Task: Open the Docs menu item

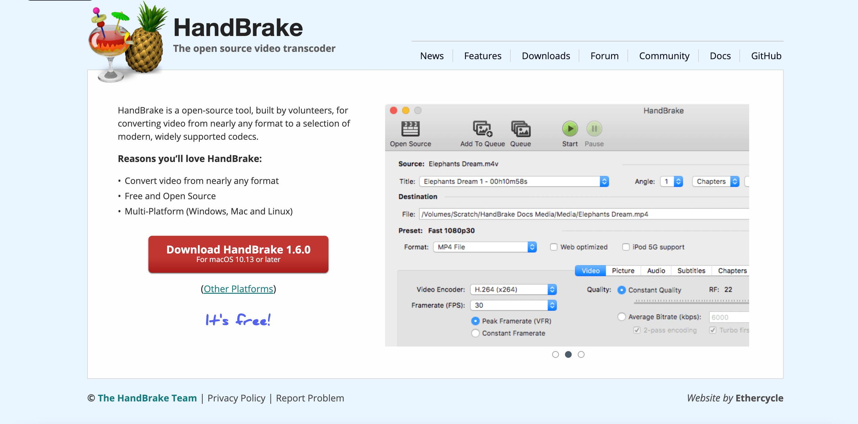Action: [720, 56]
